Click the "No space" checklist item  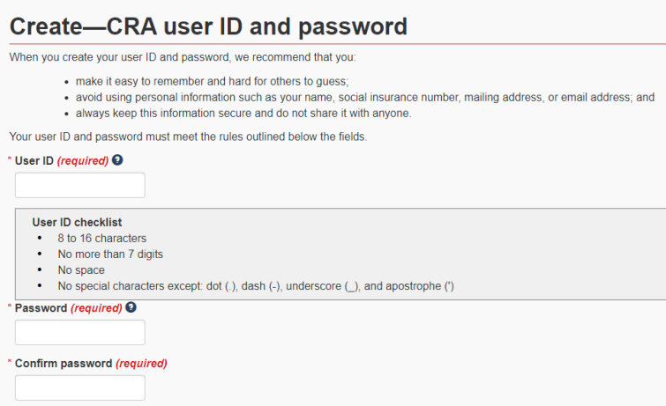pyautogui.click(x=81, y=269)
